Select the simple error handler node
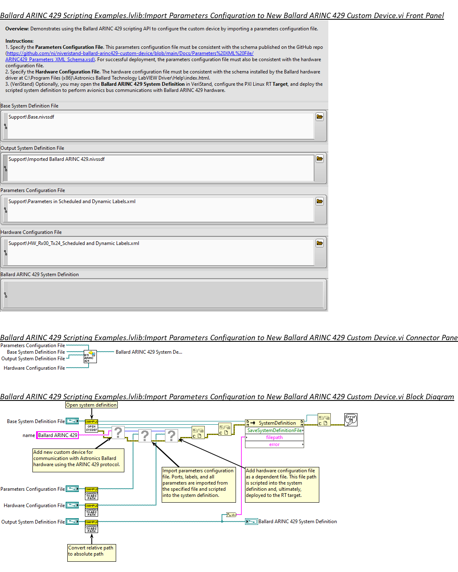 351,419
